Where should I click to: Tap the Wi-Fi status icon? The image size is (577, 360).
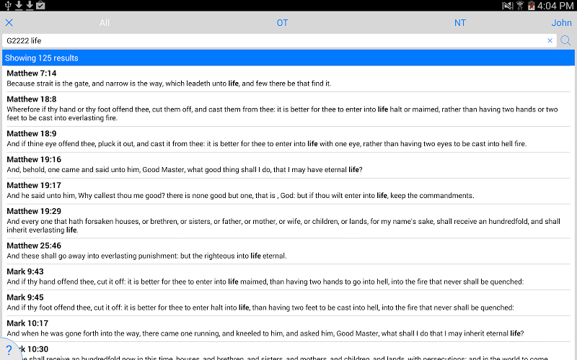click(520, 6)
